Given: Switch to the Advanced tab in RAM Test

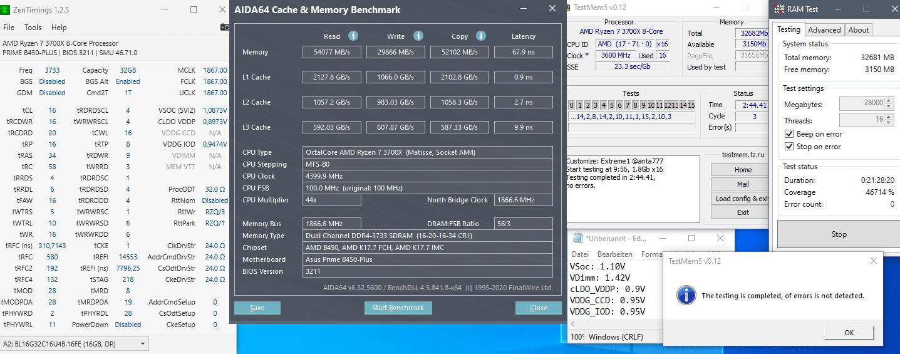Looking at the screenshot, I should (824, 29).
